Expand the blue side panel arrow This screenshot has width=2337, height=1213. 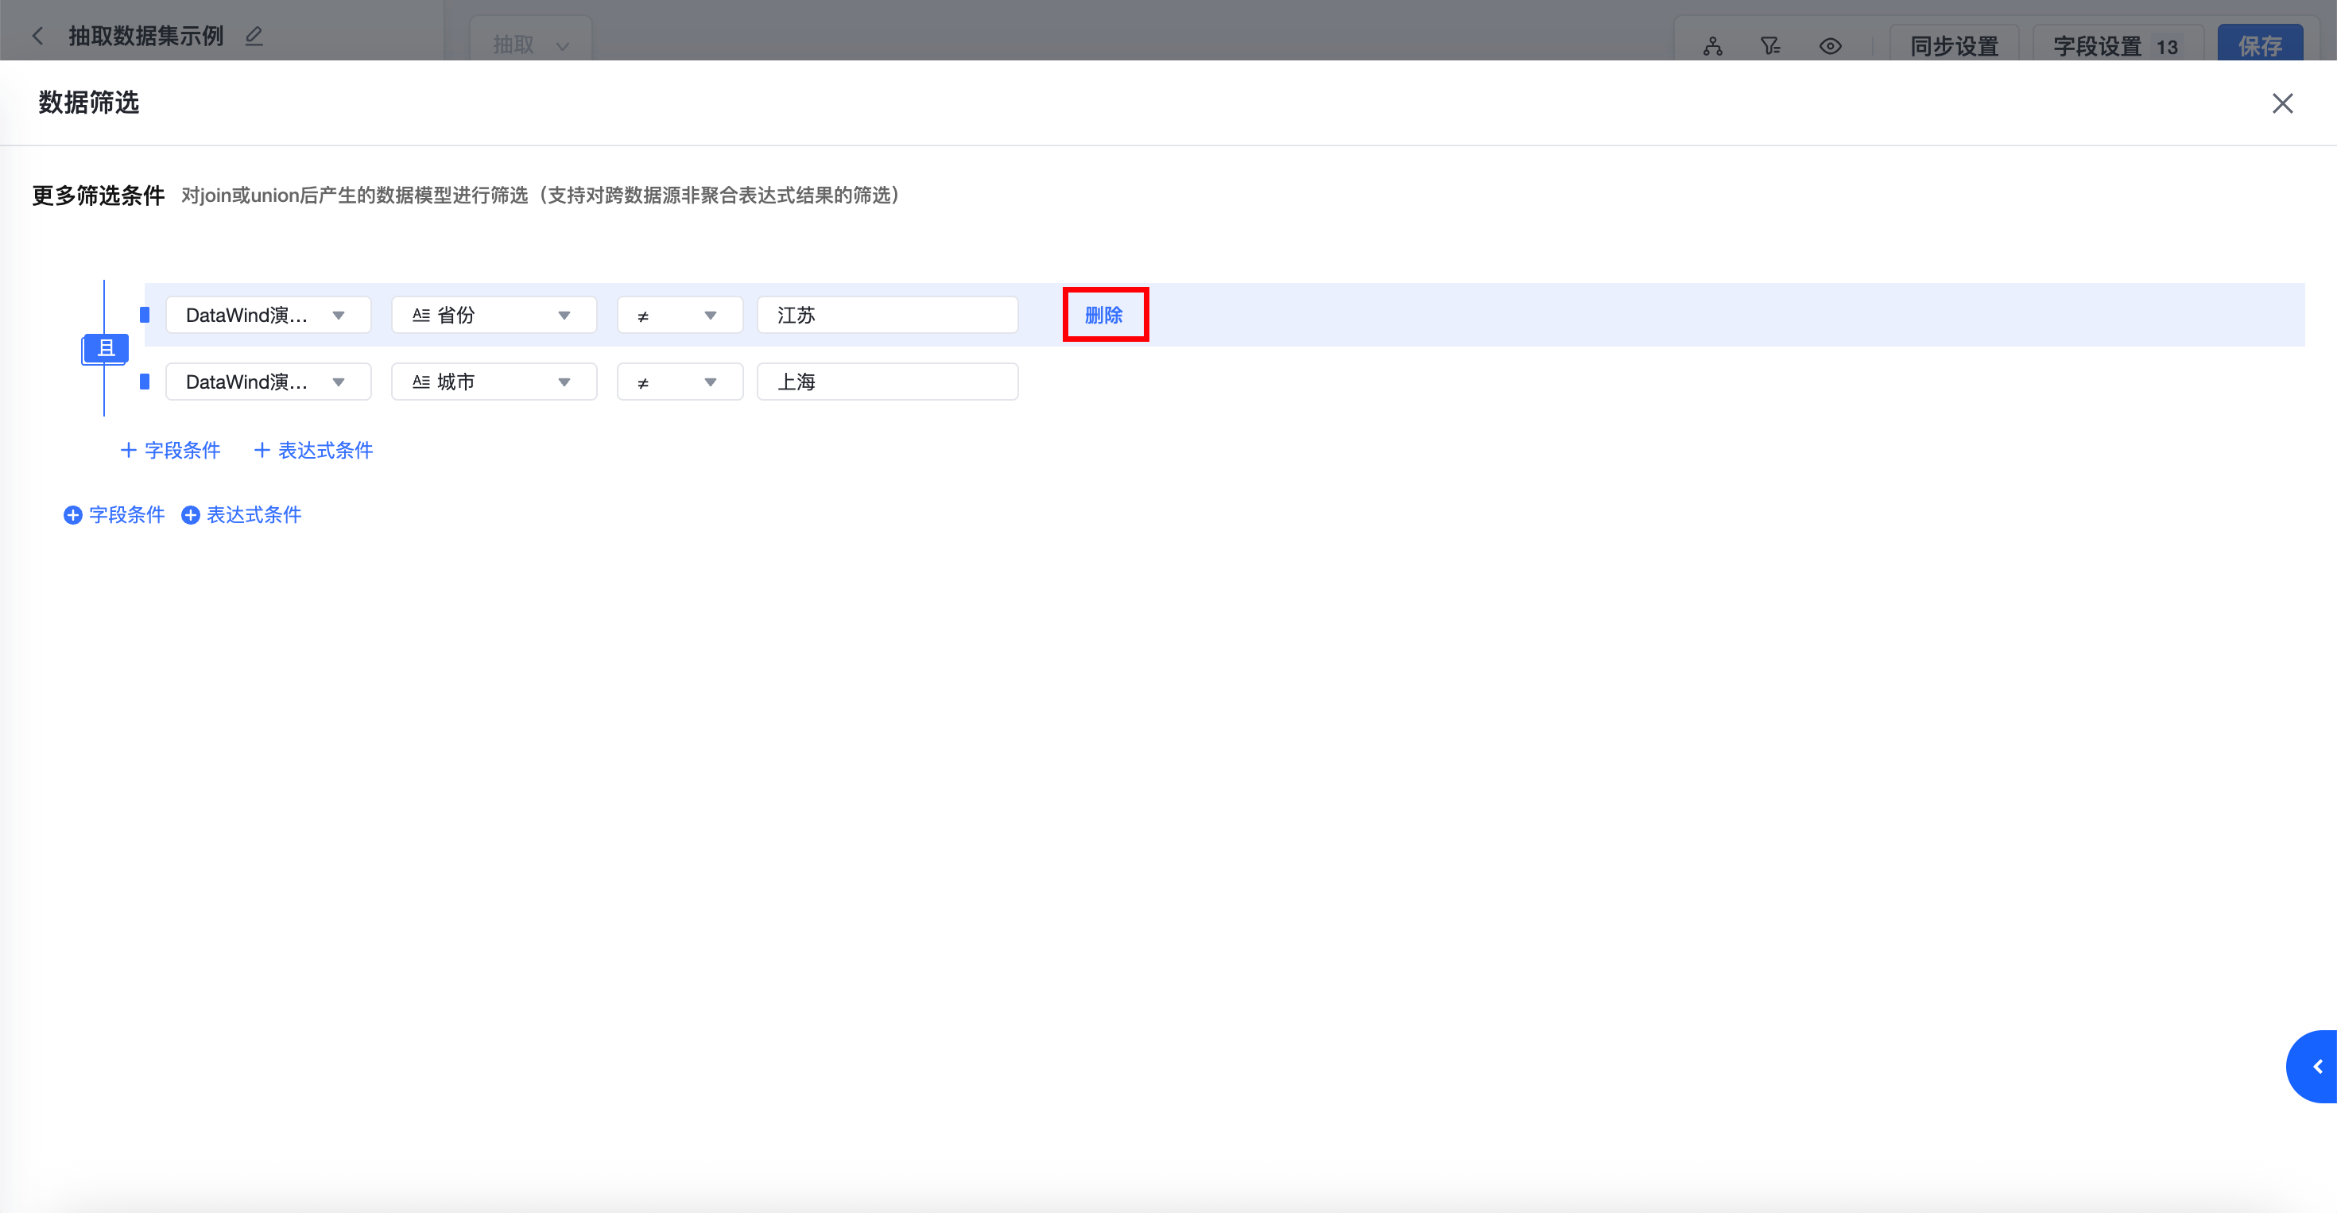tap(2316, 1066)
